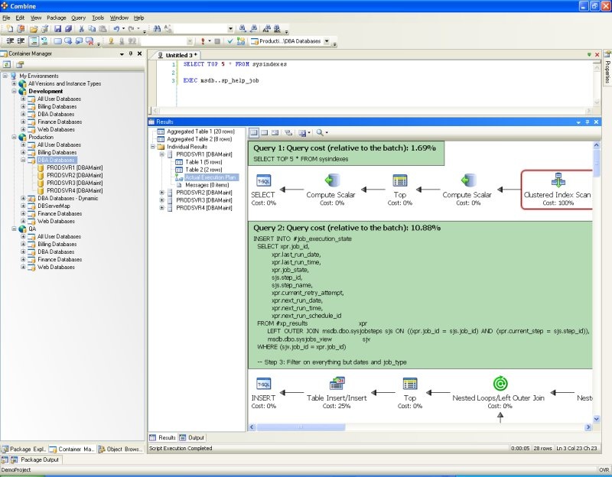Open the Producti...\DBA Databases container dropdown

[x=327, y=41]
